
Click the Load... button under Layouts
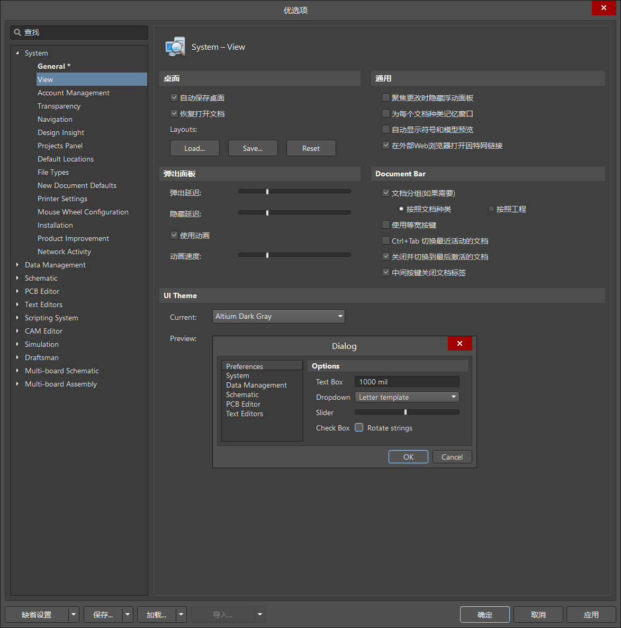(x=194, y=148)
